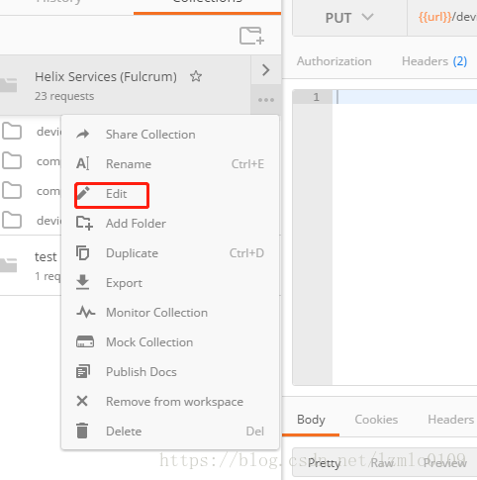Viewport: 477px width, 480px height.
Task: Click the Helix Services collection folder icon
Action: click(x=8, y=85)
